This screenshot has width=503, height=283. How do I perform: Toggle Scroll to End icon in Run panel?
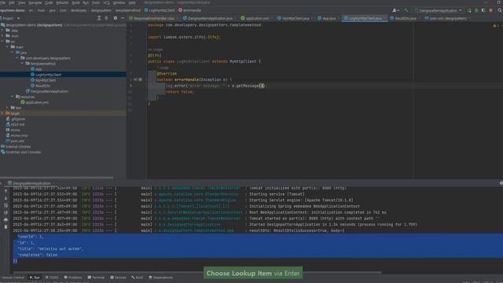[6, 213]
